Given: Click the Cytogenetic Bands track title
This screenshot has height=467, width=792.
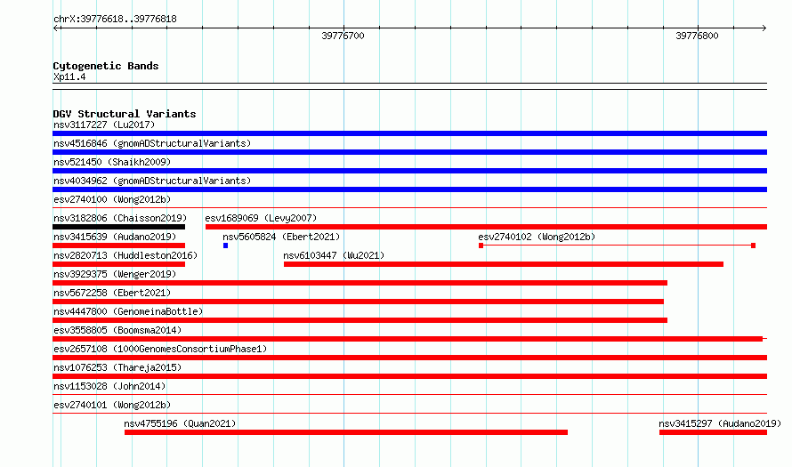Looking at the screenshot, I should (x=106, y=66).
